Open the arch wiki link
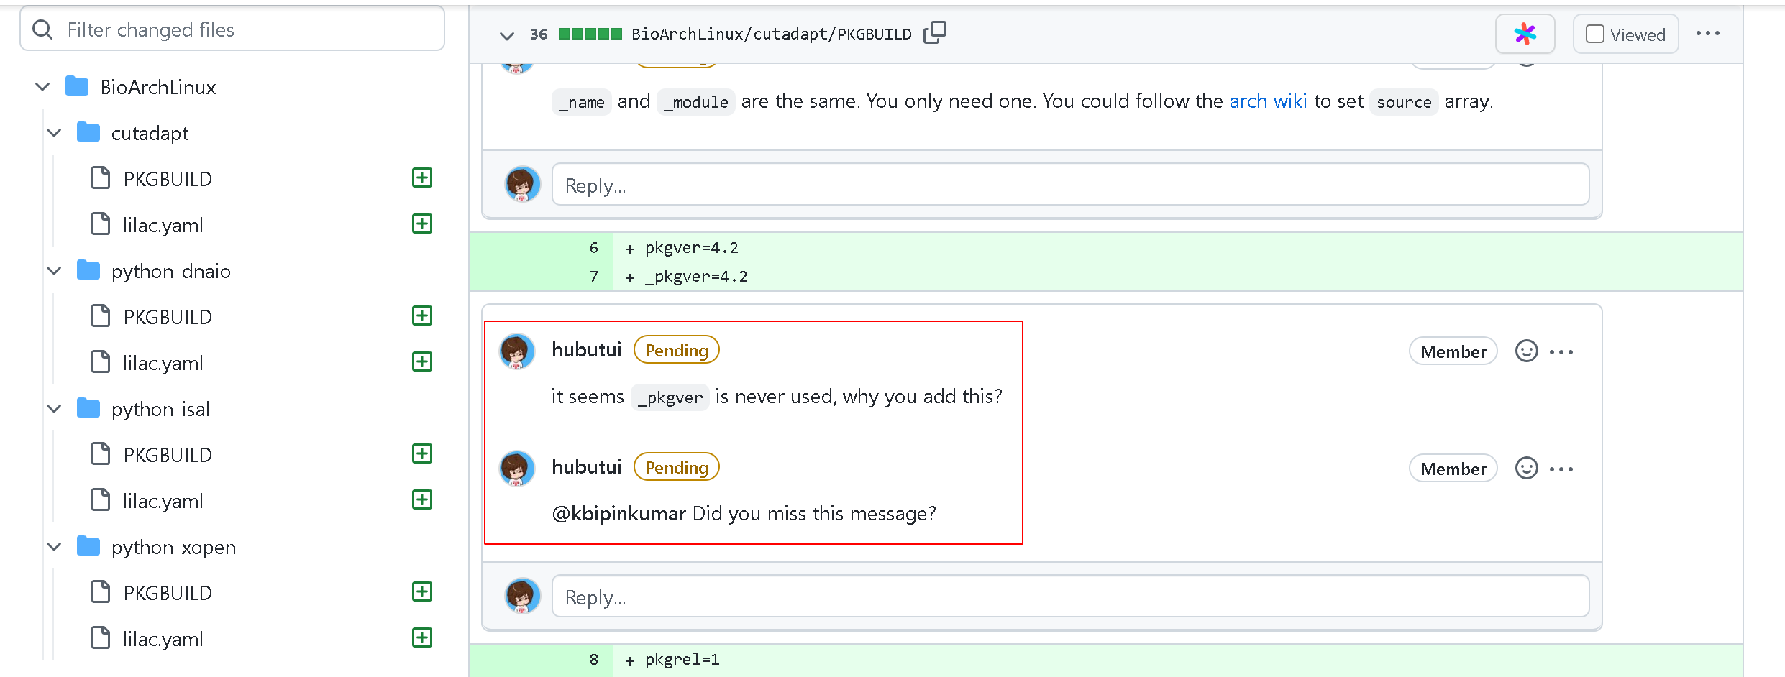This screenshot has width=1785, height=677. click(1268, 101)
